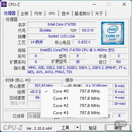This screenshot has width=132, height=132.
Task: Click the 规格 specification field
Action: pos(77,50)
